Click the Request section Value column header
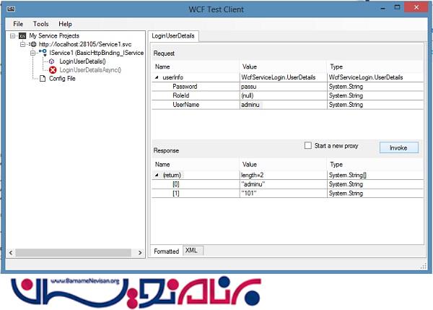The height and width of the screenshot is (310, 433). 283,66
